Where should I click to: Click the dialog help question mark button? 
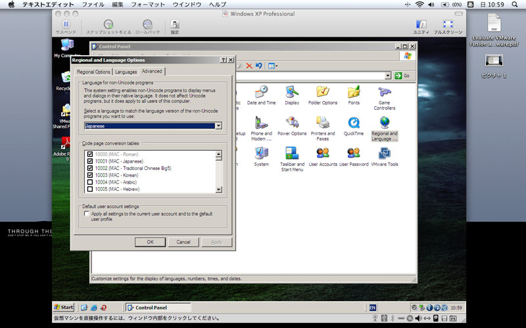[224, 60]
